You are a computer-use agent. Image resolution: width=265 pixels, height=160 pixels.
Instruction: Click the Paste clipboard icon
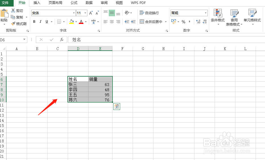[x=4, y=13]
